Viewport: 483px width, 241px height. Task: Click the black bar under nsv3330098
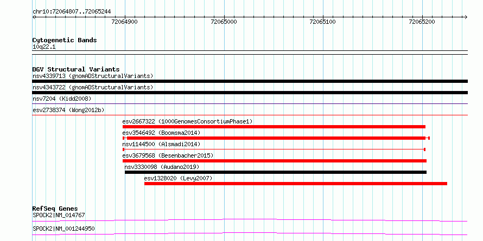276,172
